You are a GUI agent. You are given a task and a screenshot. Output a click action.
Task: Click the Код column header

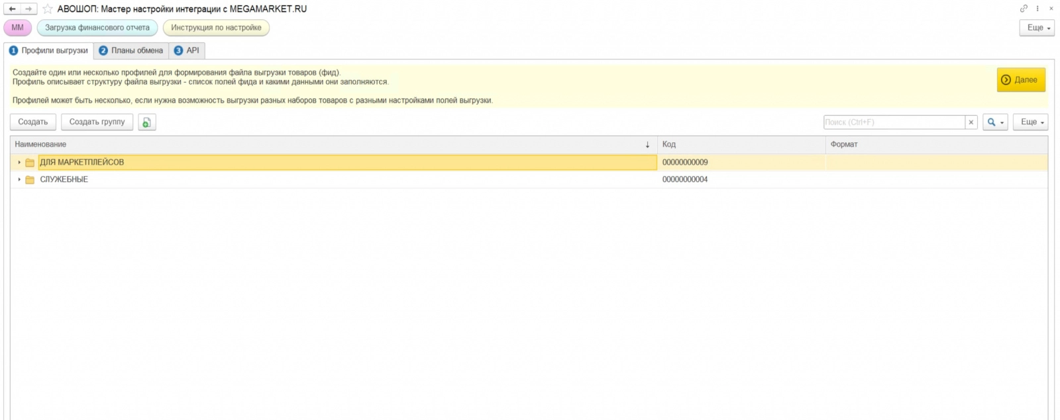pos(741,145)
